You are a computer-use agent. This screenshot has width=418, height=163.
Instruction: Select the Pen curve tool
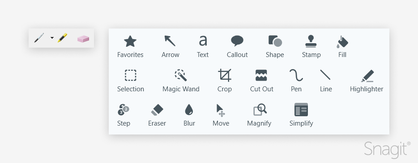296,81
